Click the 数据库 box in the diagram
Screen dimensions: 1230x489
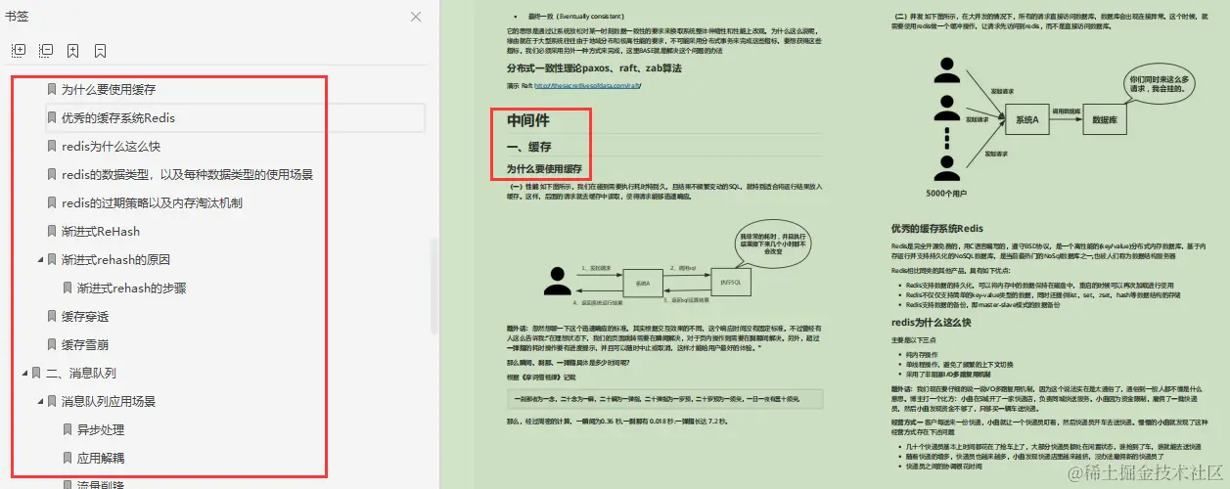tap(1105, 118)
